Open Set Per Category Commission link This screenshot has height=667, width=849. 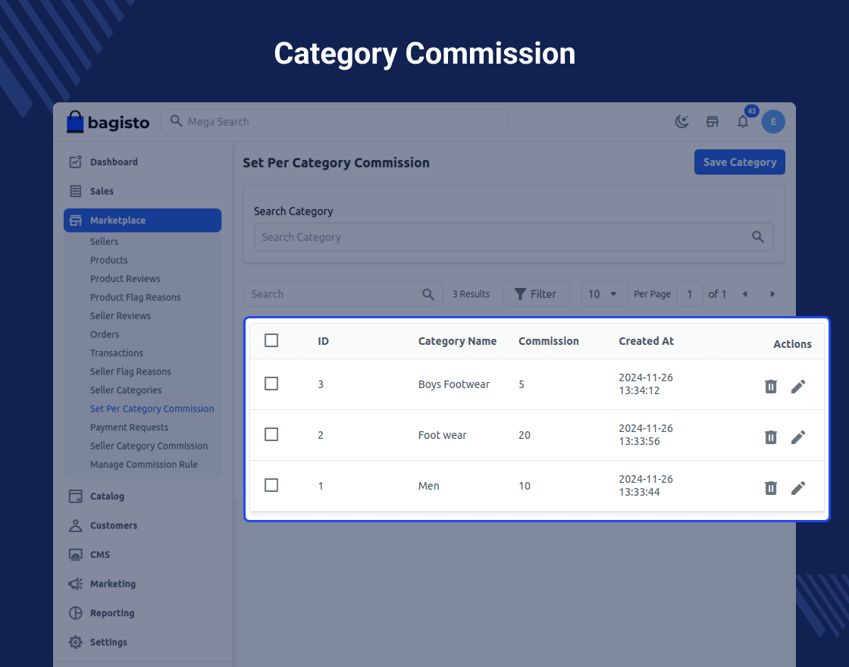pos(152,409)
